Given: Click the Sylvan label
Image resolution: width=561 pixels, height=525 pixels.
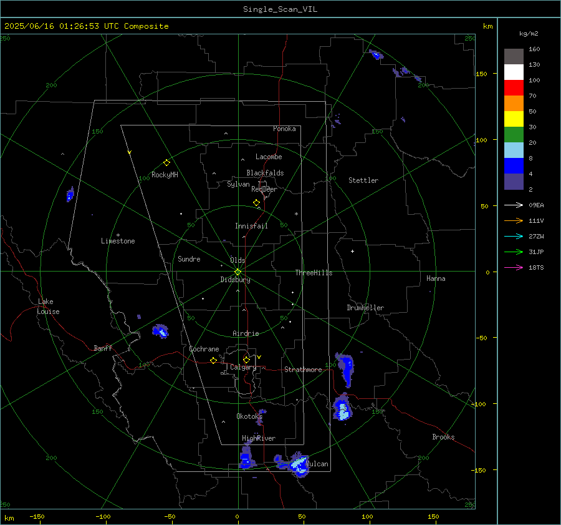Looking at the screenshot, I should (x=238, y=184).
